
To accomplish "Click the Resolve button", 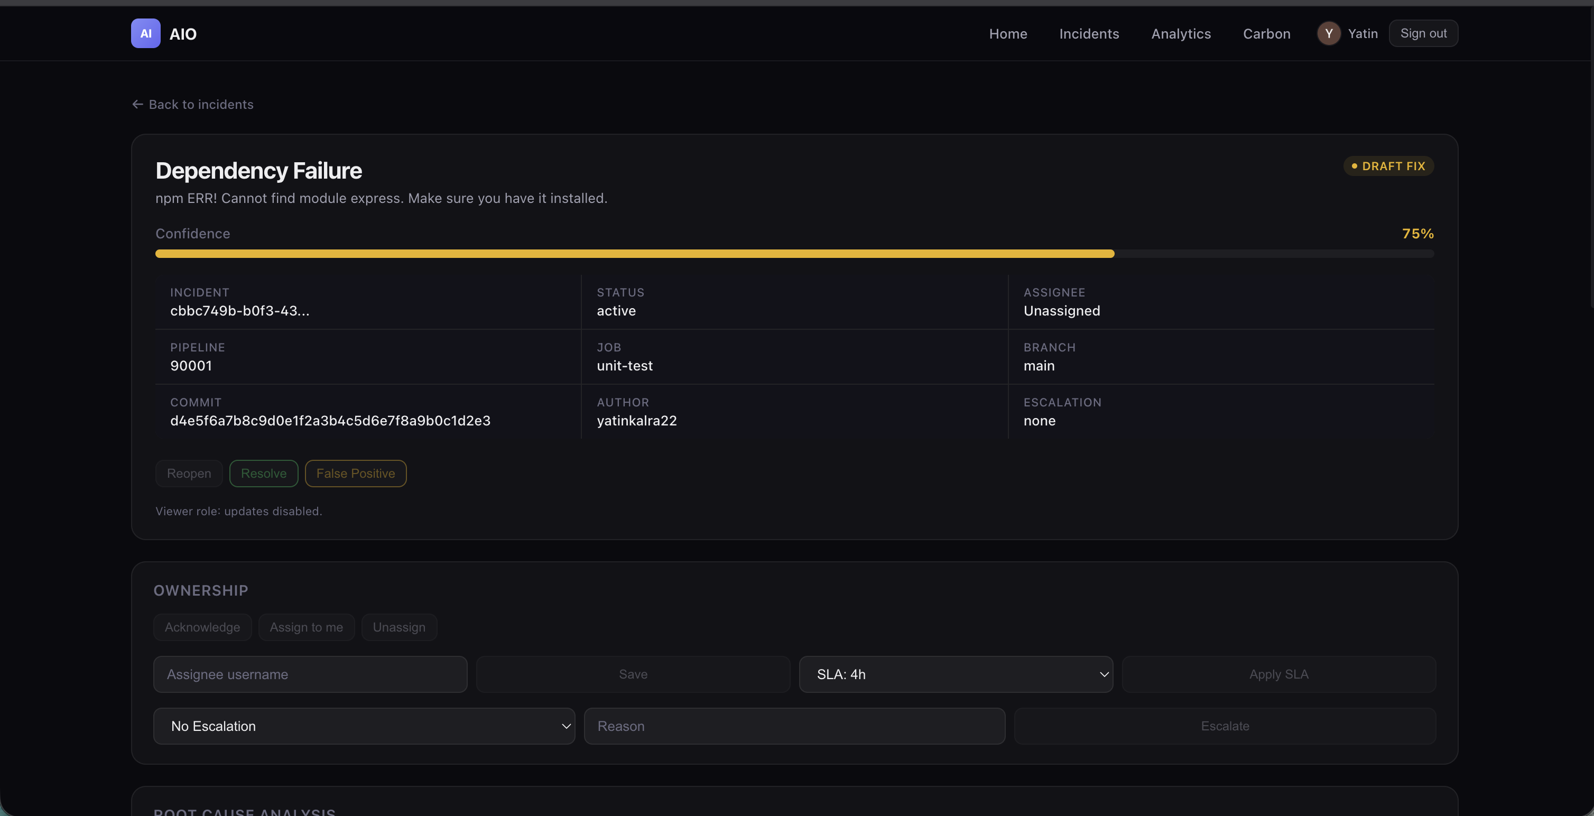I will 264,473.
